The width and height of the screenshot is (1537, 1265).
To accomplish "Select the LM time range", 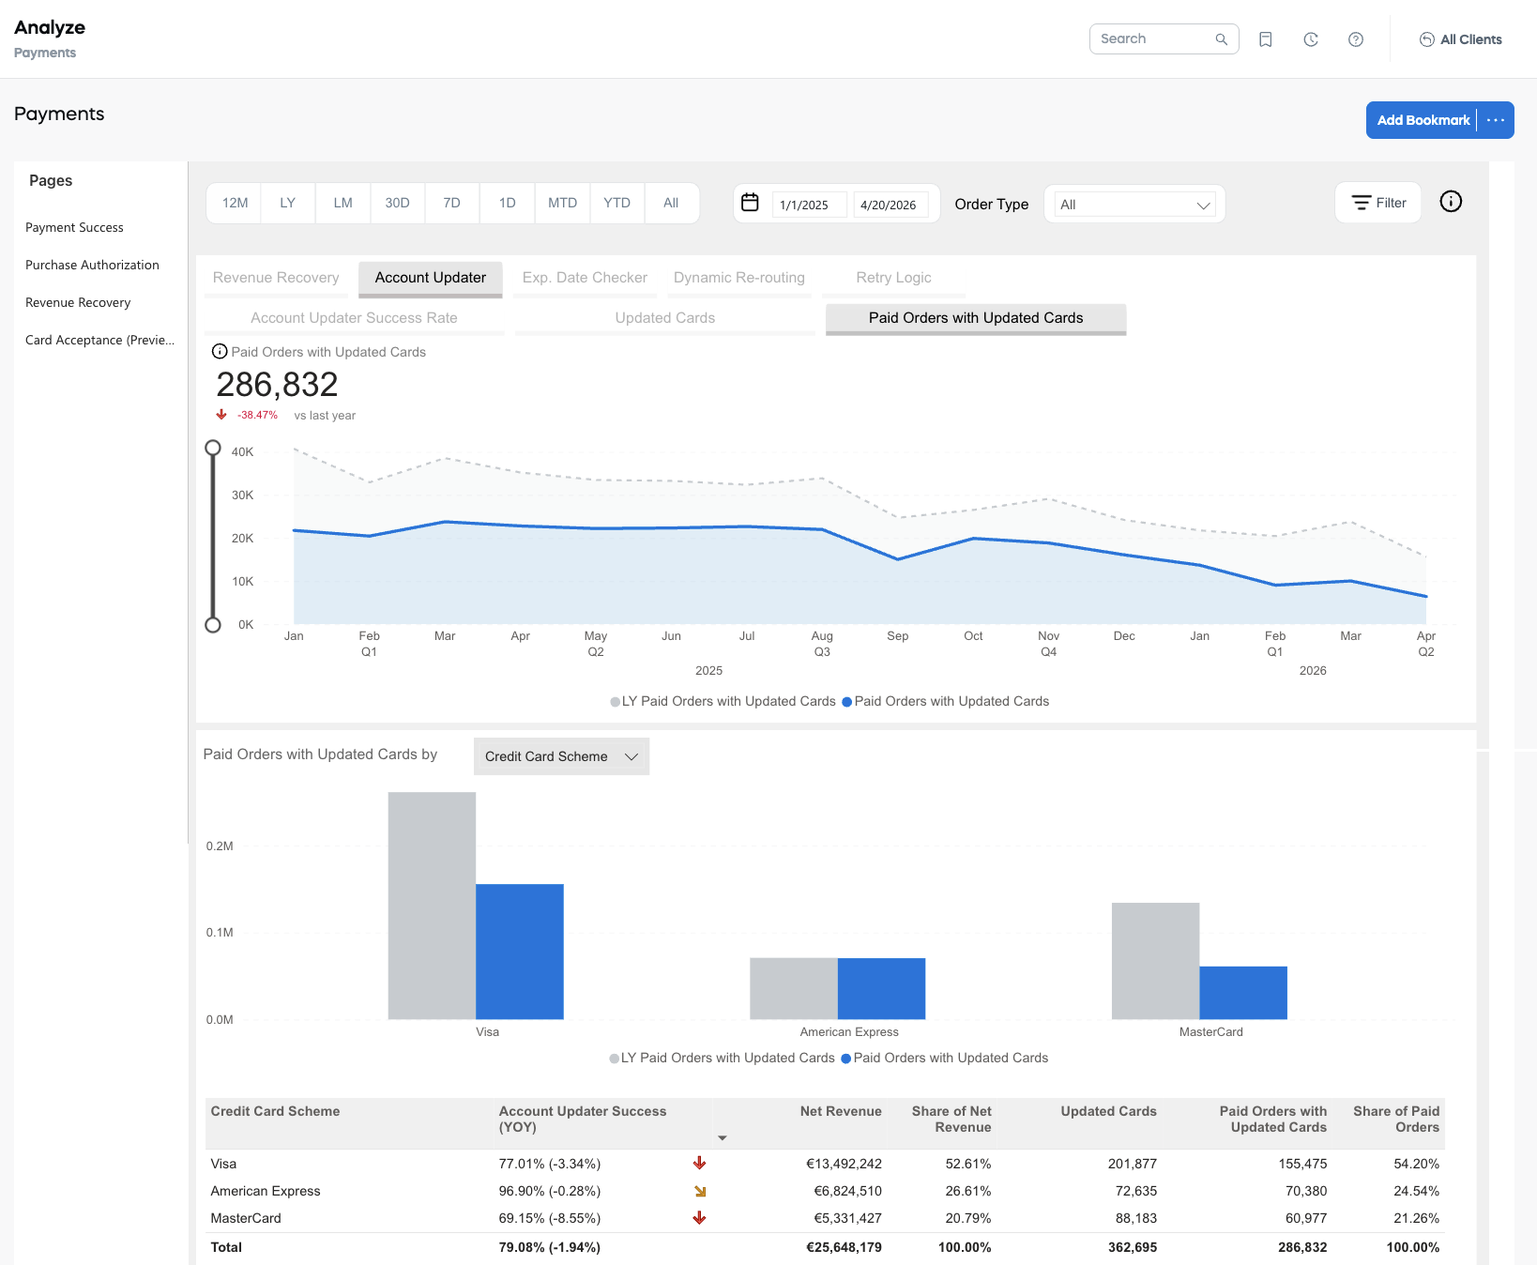I will [x=342, y=203].
